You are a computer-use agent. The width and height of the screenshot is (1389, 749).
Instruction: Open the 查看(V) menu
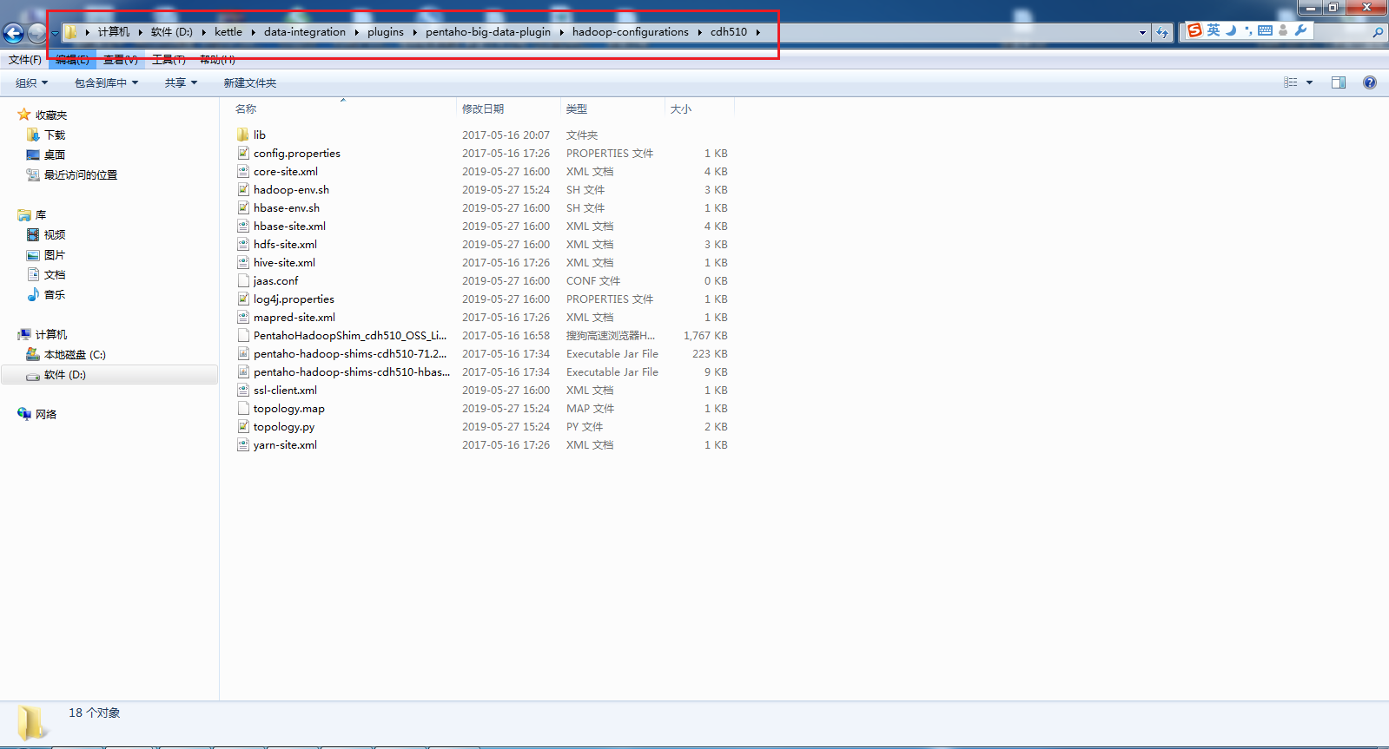coord(121,60)
